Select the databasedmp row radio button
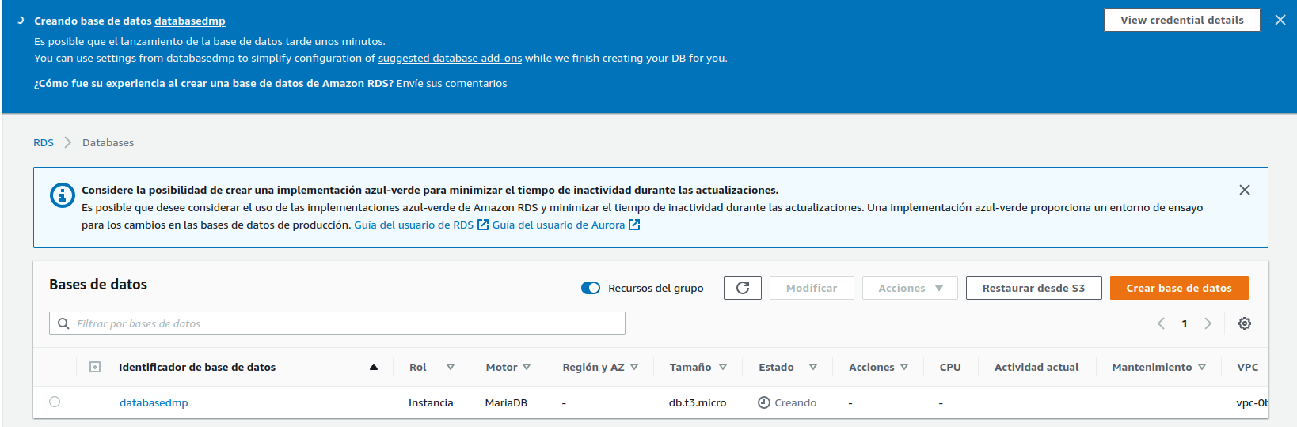Viewport: 1297px width, 427px height. (x=55, y=402)
